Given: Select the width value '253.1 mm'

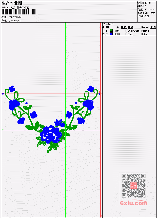Looking at the screenshot, I should pyautogui.click(x=150, y=13).
